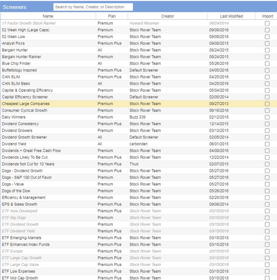Select the ETF Low Expenses screener
Screen dimensions: 277x280
coord(18,271)
